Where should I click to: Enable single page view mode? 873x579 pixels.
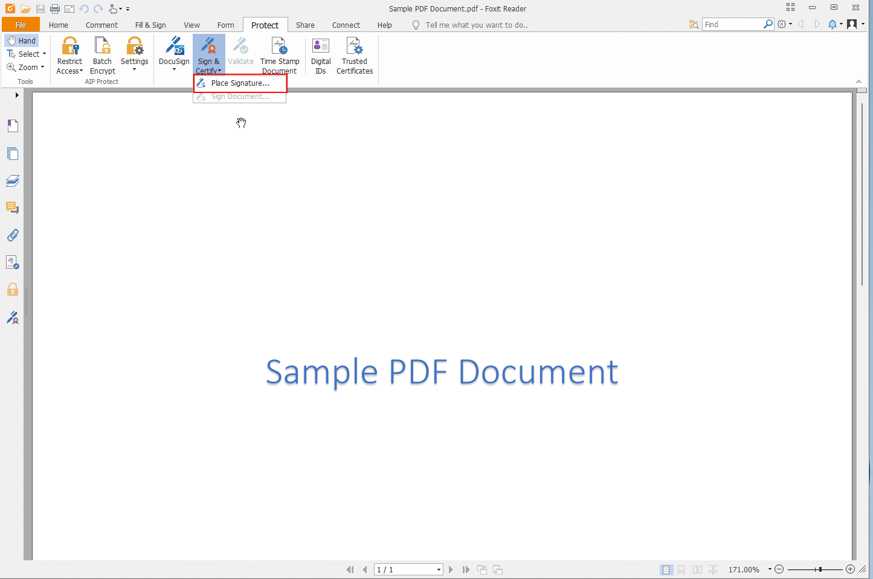666,569
